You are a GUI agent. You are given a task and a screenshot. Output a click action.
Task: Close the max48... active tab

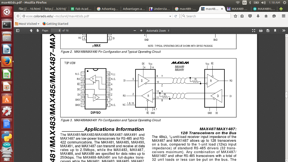pyautogui.click(x=222, y=9)
